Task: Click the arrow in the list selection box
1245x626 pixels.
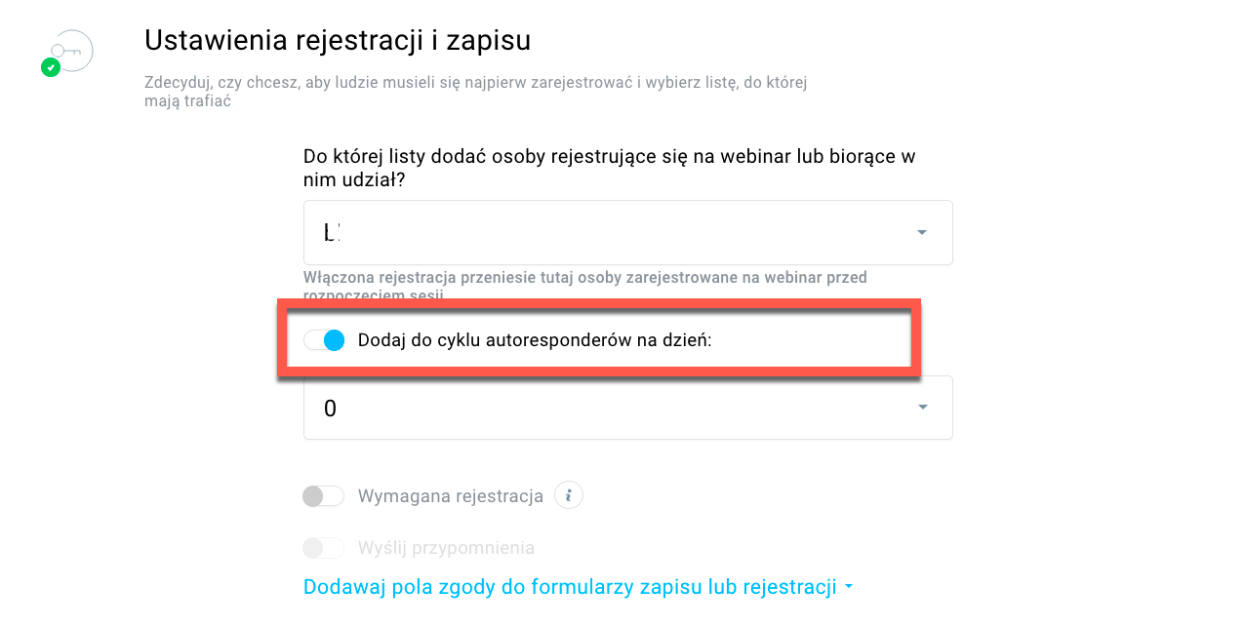Action: (922, 232)
